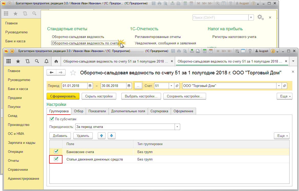The image size is (299, 191).
Task: Open the "Счет" account dropdown arrow
Action: 171,86
